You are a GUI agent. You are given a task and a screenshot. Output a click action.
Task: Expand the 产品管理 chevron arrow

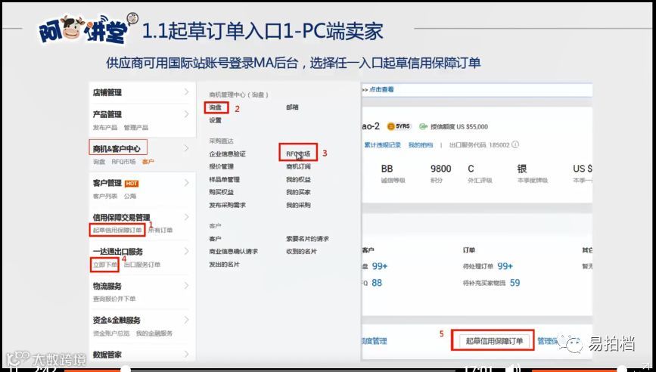point(187,113)
